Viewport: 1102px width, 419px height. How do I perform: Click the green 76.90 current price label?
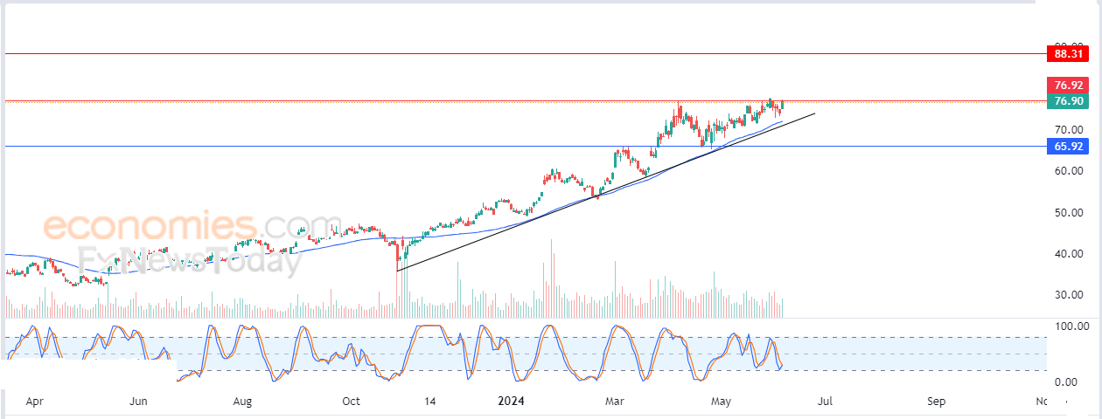point(1069,101)
